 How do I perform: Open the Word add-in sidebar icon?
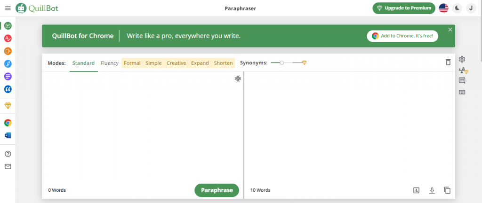[x=8, y=135]
